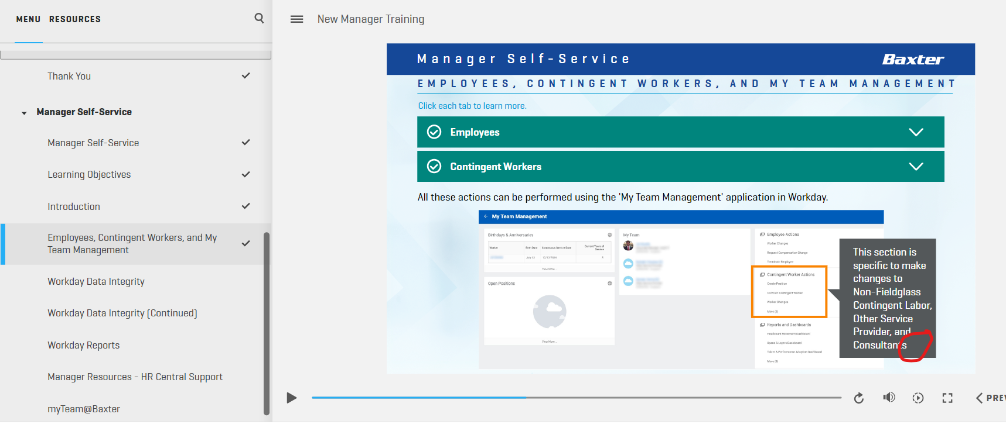The image size is (1006, 431).
Task: Play the course slide
Action: [x=291, y=398]
